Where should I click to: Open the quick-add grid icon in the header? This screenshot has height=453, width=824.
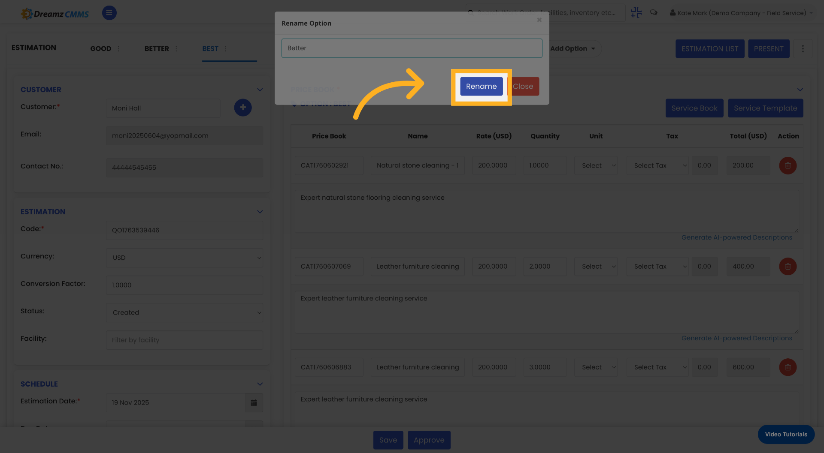click(636, 12)
